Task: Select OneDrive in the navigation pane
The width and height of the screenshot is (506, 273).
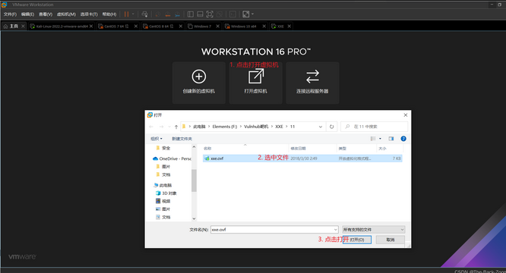Action: (172, 158)
